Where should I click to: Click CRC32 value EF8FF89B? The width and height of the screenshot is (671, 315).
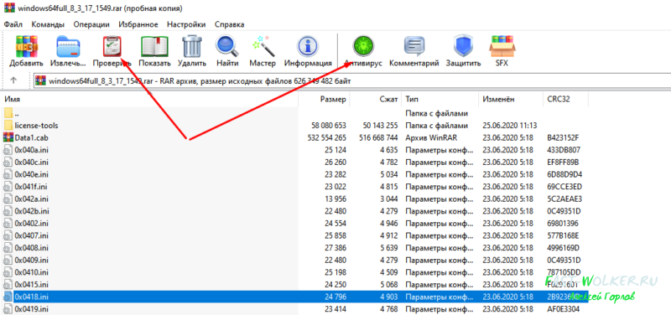(x=563, y=163)
